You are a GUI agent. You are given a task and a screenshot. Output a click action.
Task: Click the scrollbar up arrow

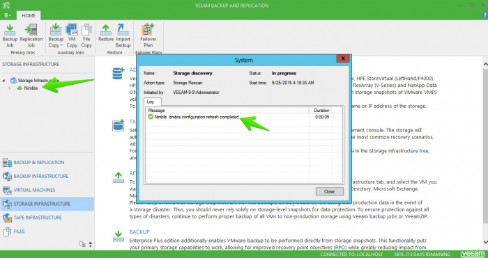[485, 64]
